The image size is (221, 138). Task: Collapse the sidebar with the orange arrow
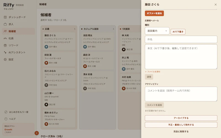click(x=37, y=133)
